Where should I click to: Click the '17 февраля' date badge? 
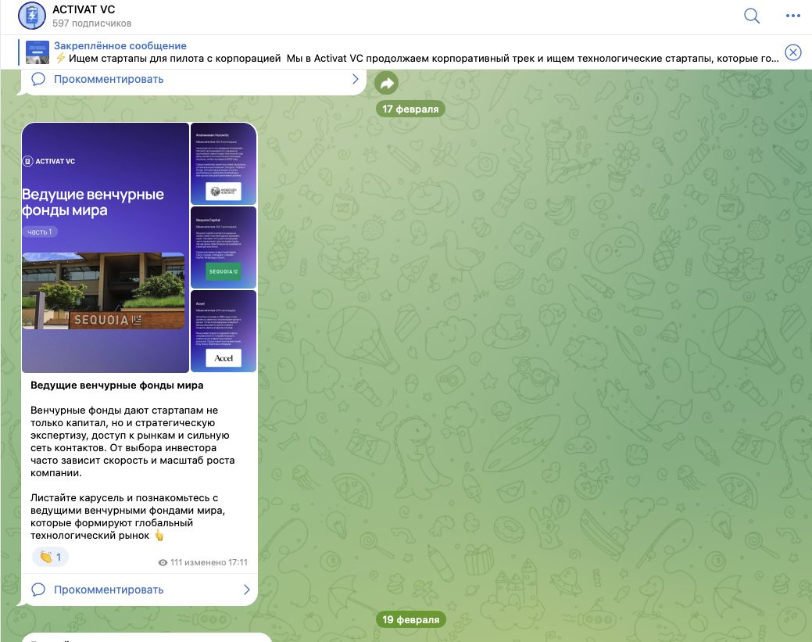410,109
